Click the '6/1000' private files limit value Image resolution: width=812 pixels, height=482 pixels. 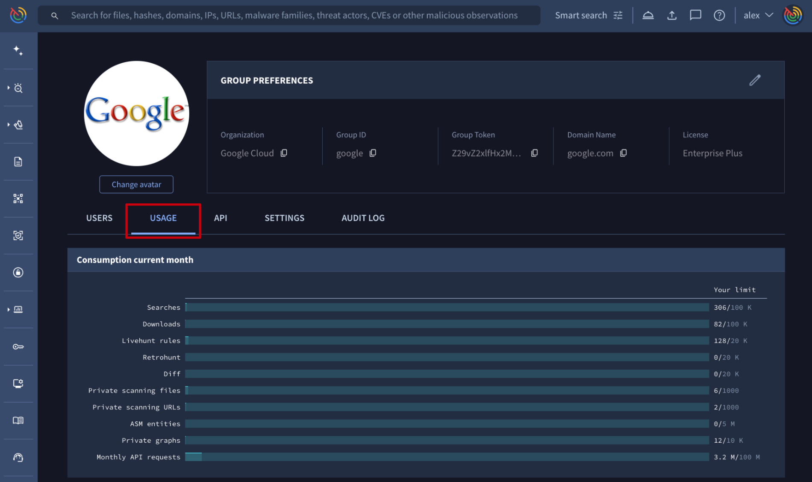click(726, 391)
